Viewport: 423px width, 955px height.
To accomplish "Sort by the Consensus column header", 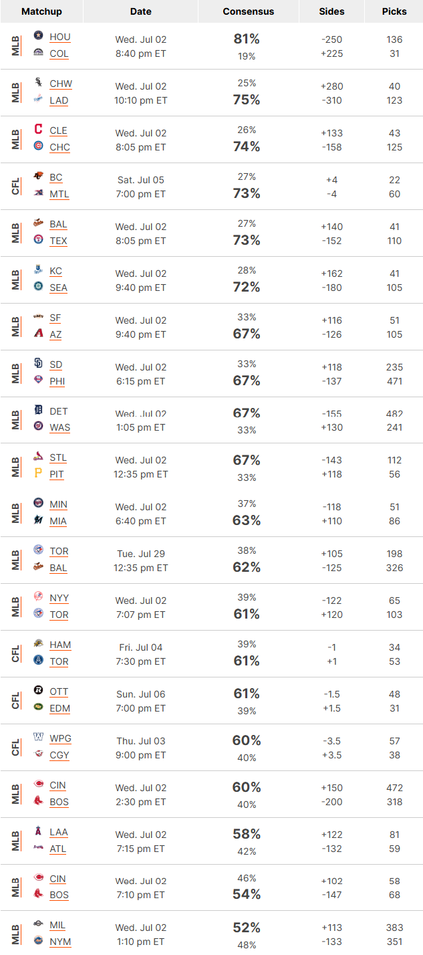I will 249,11.
